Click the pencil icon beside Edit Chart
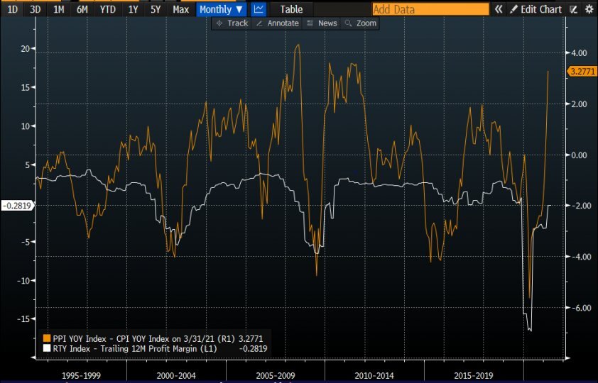Screen dimensions: 598x383 tap(514, 9)
